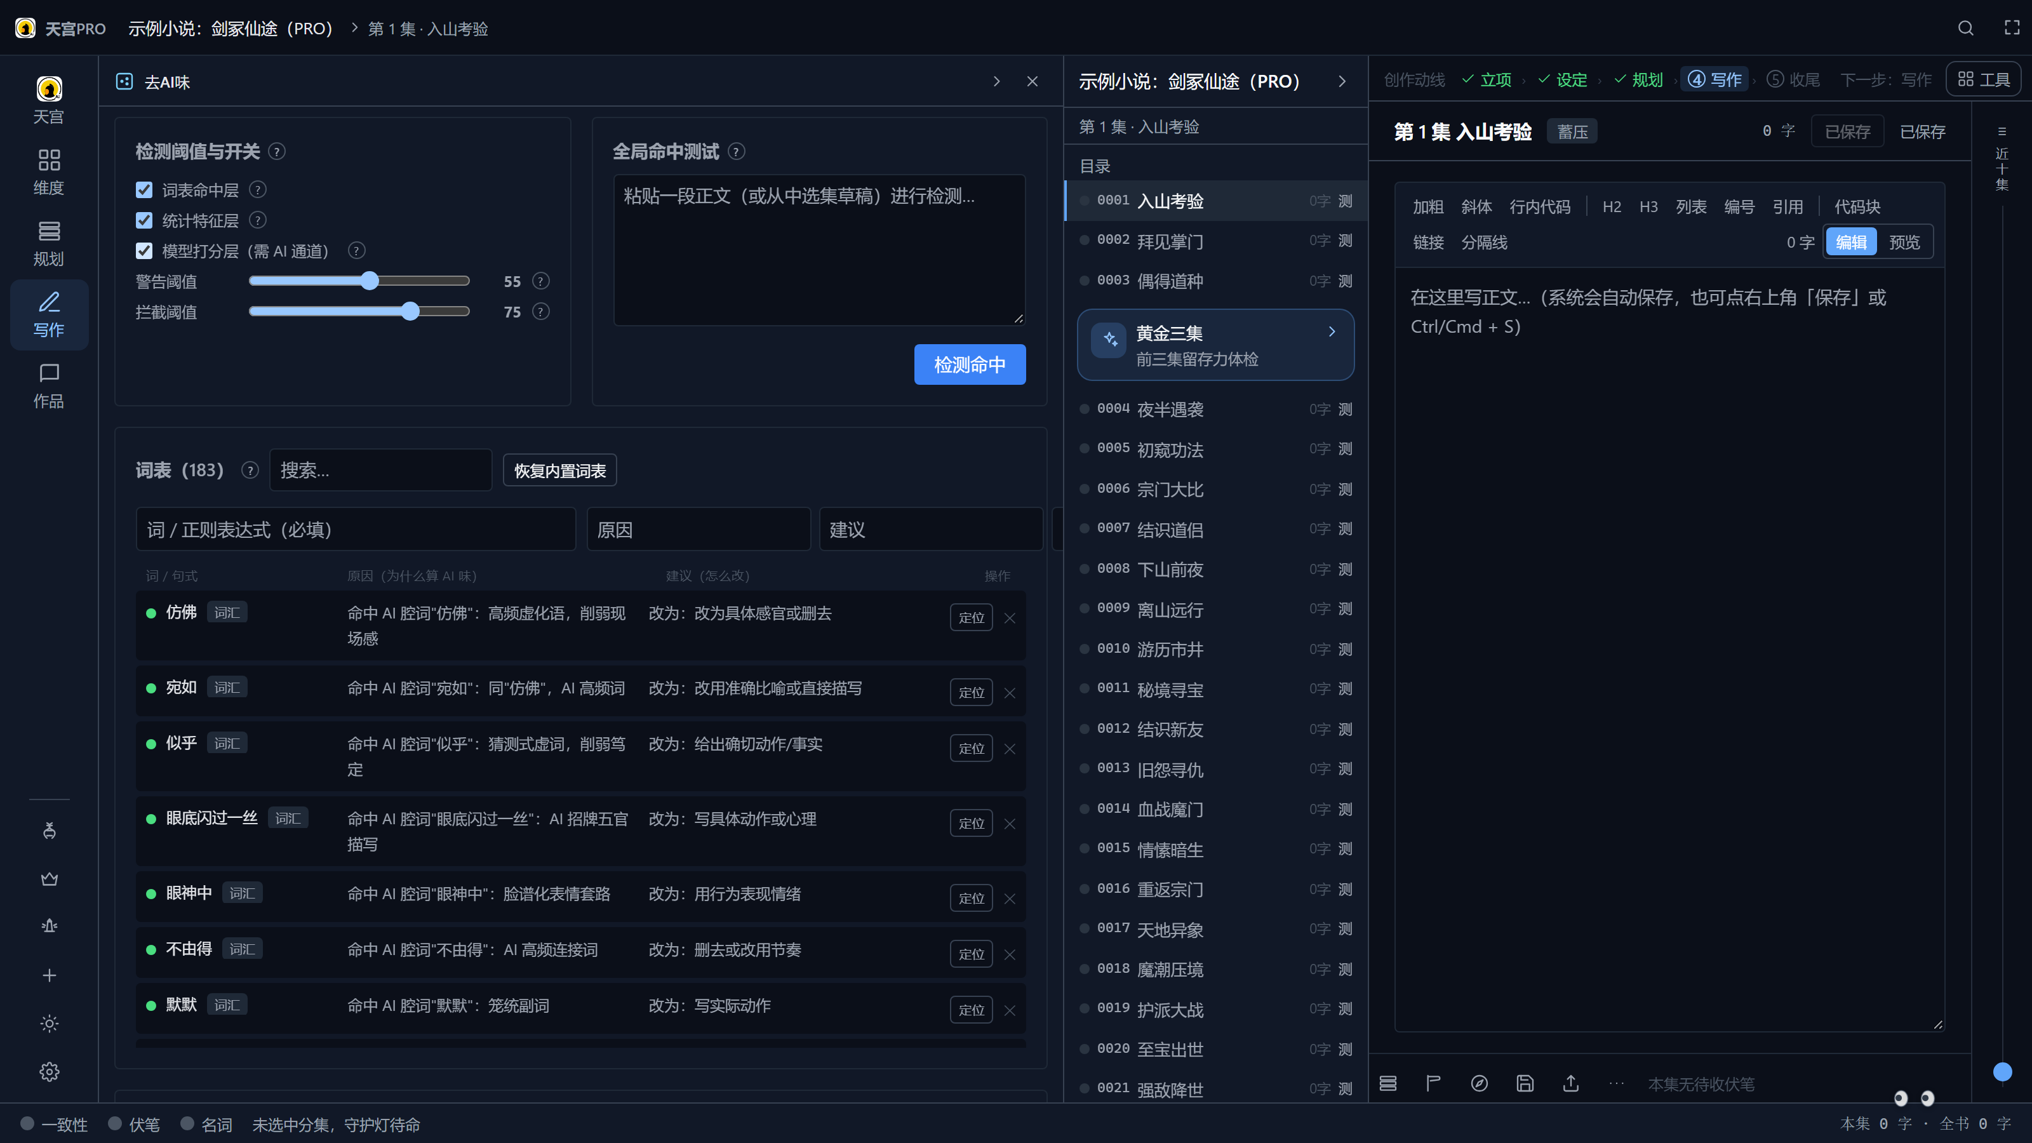Viewport: 2032px width, 1143px height.
Task: Select the 编辑 mode toggle
Action: pos(1852,242)
